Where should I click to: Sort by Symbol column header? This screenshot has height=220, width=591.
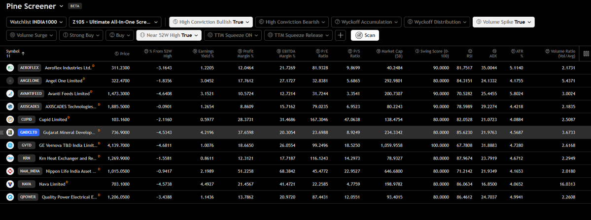pyautogui.click(x=15, y=54)
